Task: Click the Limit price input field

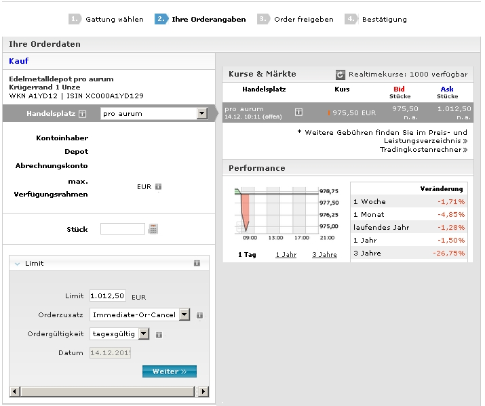Action: pos(108,296)
